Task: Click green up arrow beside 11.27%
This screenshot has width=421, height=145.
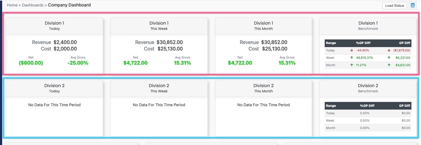Action: [352, 65]
